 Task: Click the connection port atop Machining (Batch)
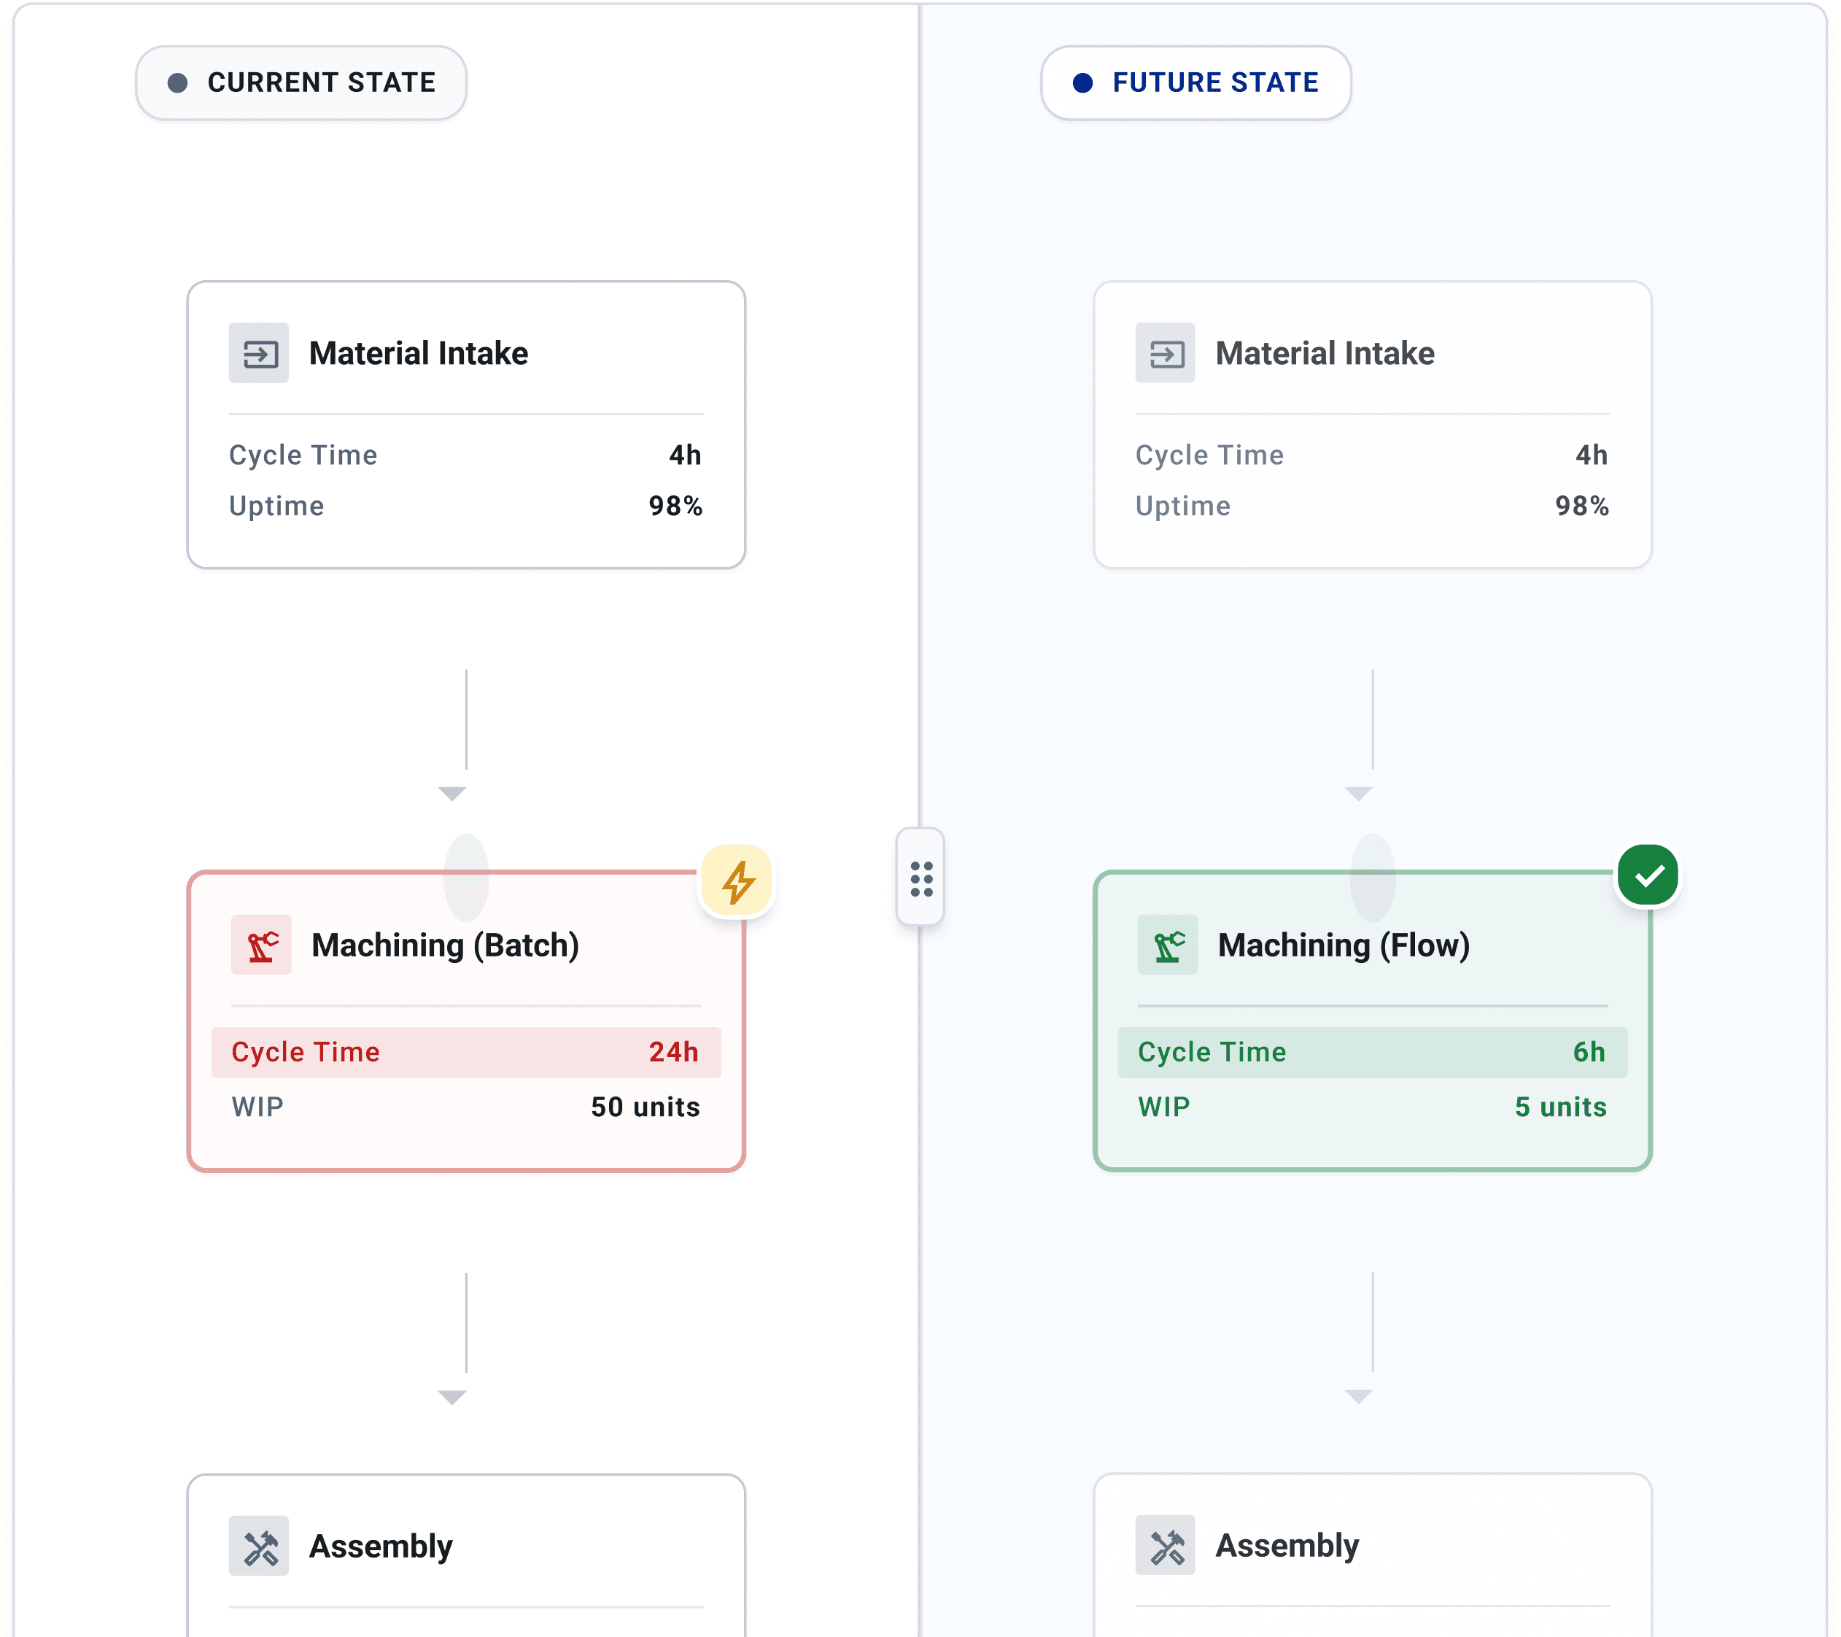pyautogui.click(x=467, y=877)
